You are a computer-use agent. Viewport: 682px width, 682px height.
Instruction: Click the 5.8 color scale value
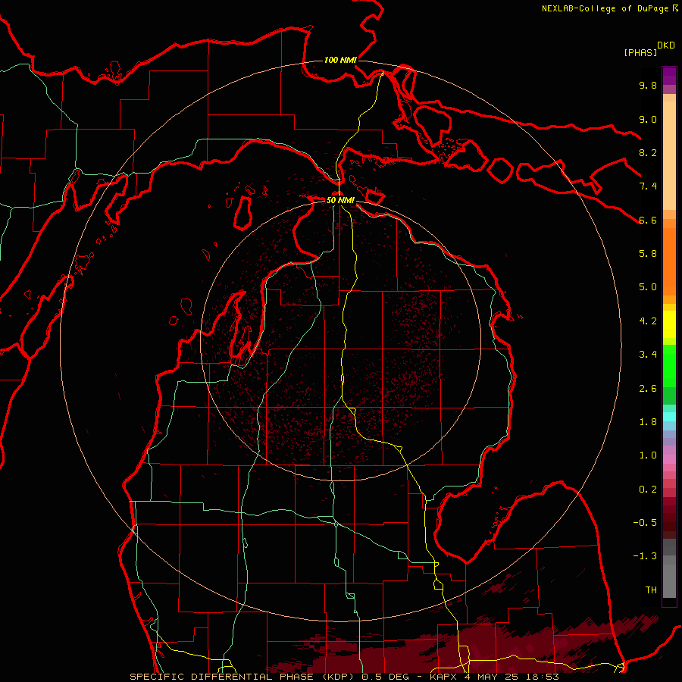point(648,254)
